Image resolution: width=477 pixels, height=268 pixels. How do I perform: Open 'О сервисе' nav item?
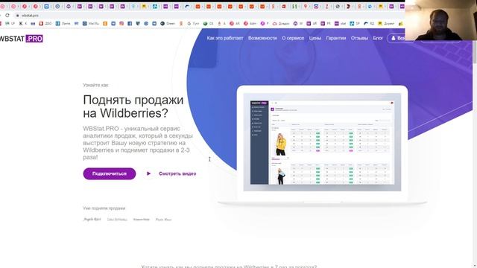tap(293, 38)
